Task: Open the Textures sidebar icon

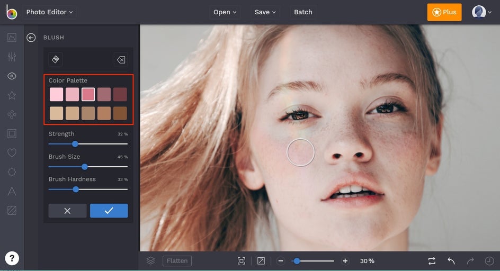Action: pos(12,211)
